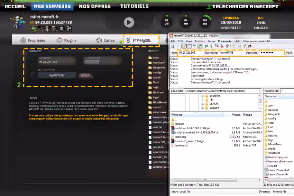Toggle remote directory tree display in FileZilla

point(194,46)
